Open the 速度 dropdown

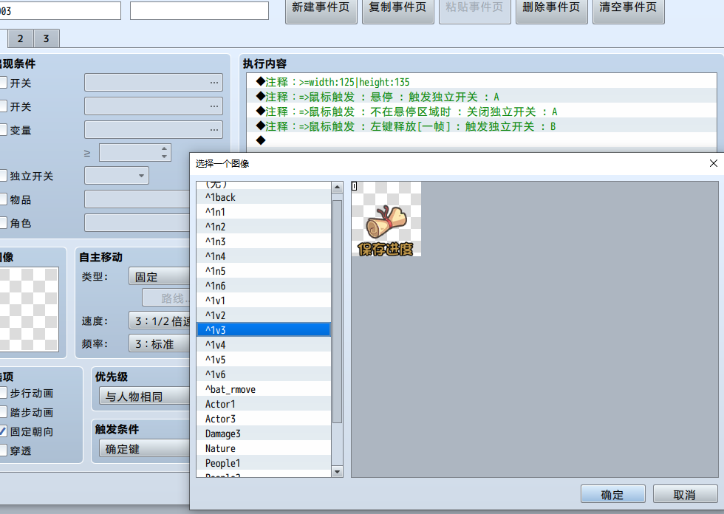point(160,321)
